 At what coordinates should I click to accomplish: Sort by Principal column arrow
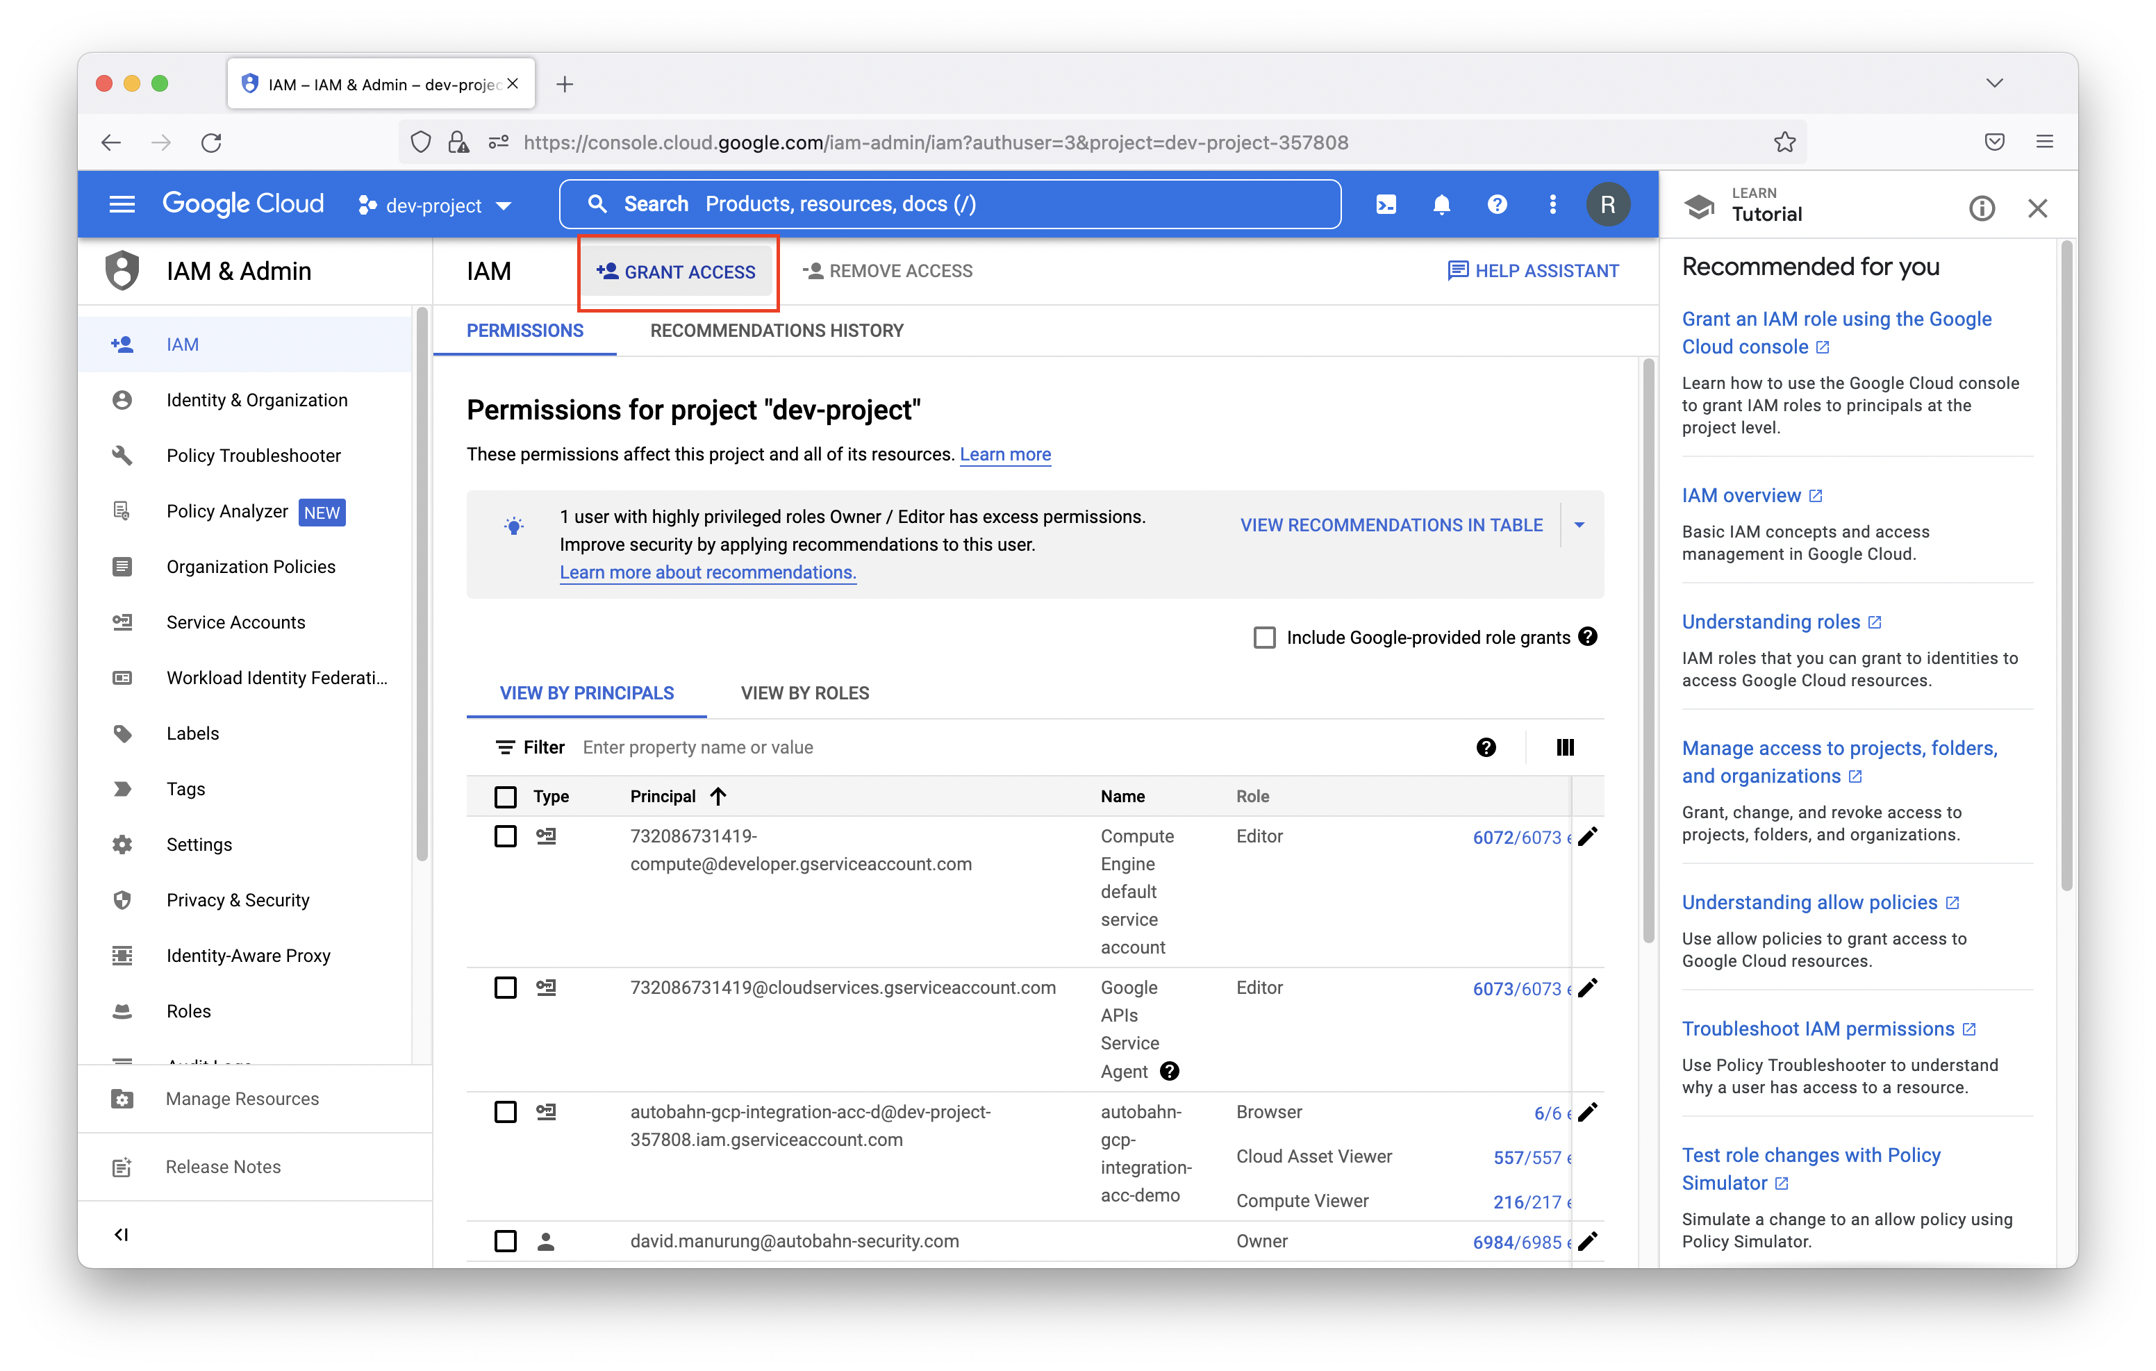pyautogui.click(x=718, y=796)
